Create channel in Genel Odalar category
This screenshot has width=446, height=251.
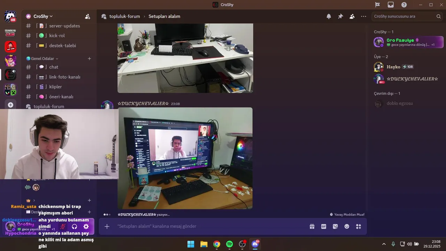tap(89, 59)
